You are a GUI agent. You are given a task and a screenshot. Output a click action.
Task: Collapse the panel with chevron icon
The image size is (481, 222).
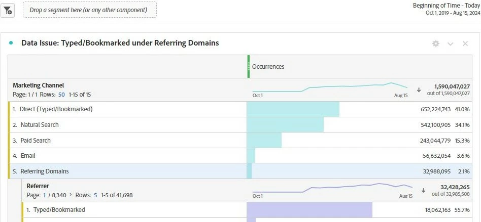(x=451, y=44)
